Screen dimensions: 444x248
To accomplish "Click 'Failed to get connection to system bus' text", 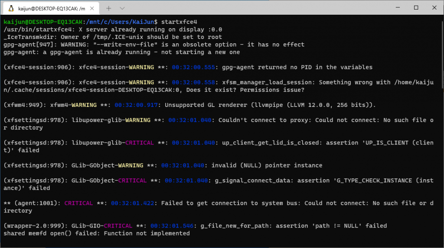I will tap(231, 203).
